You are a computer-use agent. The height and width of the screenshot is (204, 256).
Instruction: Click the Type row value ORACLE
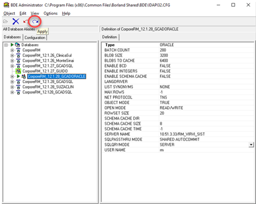[167, 45]
